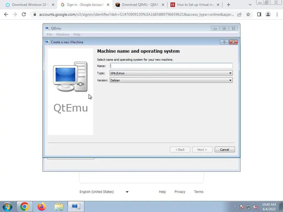Screen dimensions: 283x212
Task: Open the Windows Start menu
Action: (7, 206)
